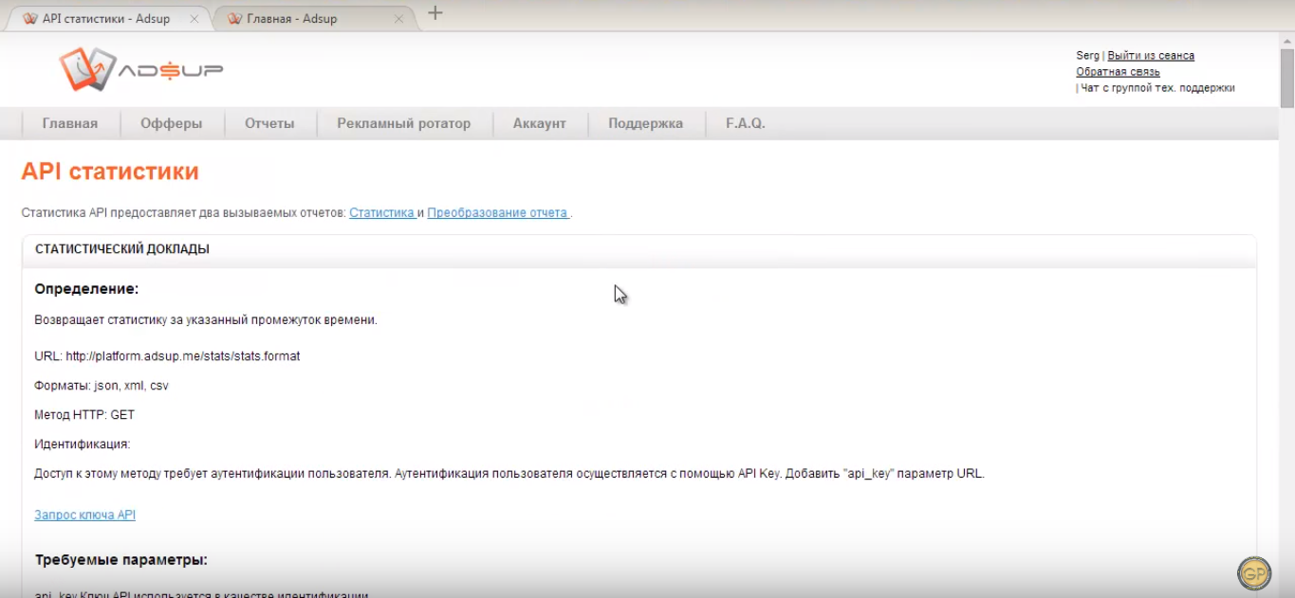The image size is (1295, 598).
Task: Open the Поддержка section
Action: coord(644,122)
